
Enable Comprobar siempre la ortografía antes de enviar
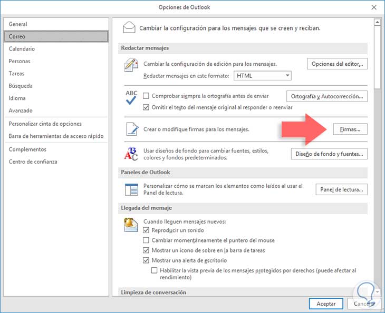[x=146, y=96]
